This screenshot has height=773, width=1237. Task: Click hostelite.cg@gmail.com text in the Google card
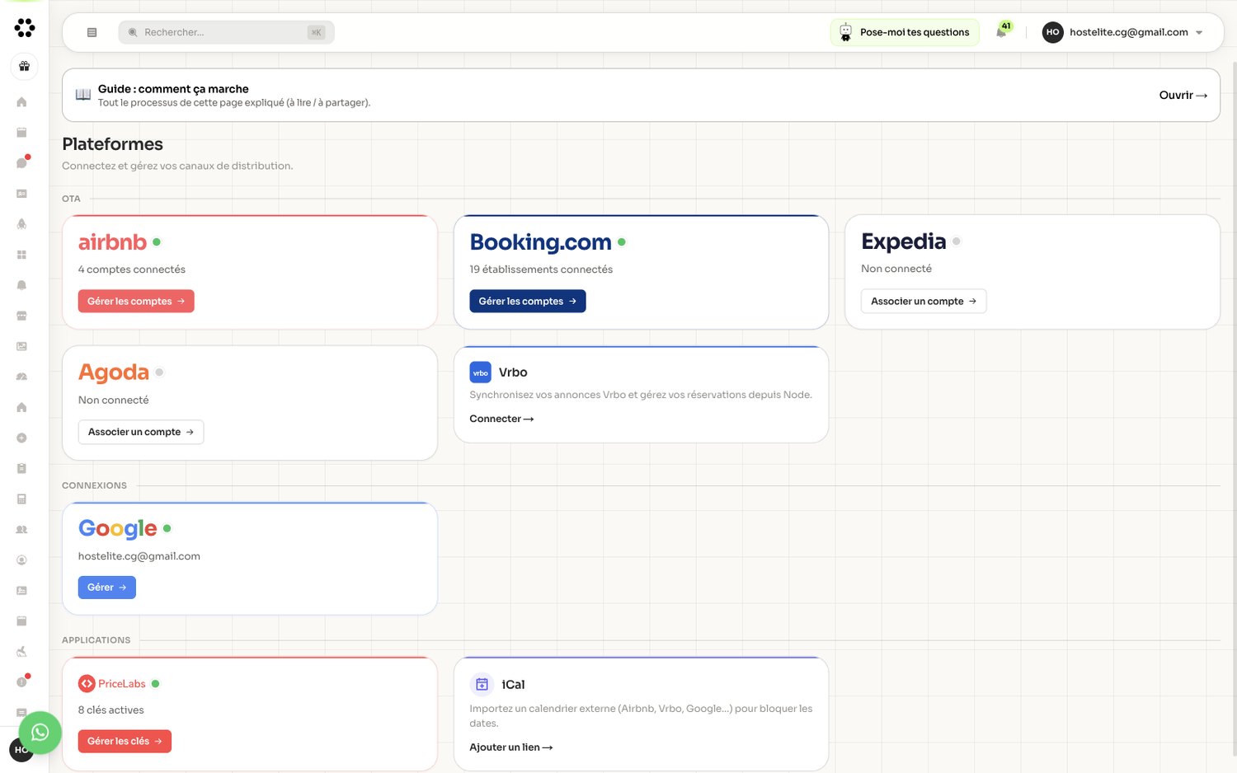[139, 556]
